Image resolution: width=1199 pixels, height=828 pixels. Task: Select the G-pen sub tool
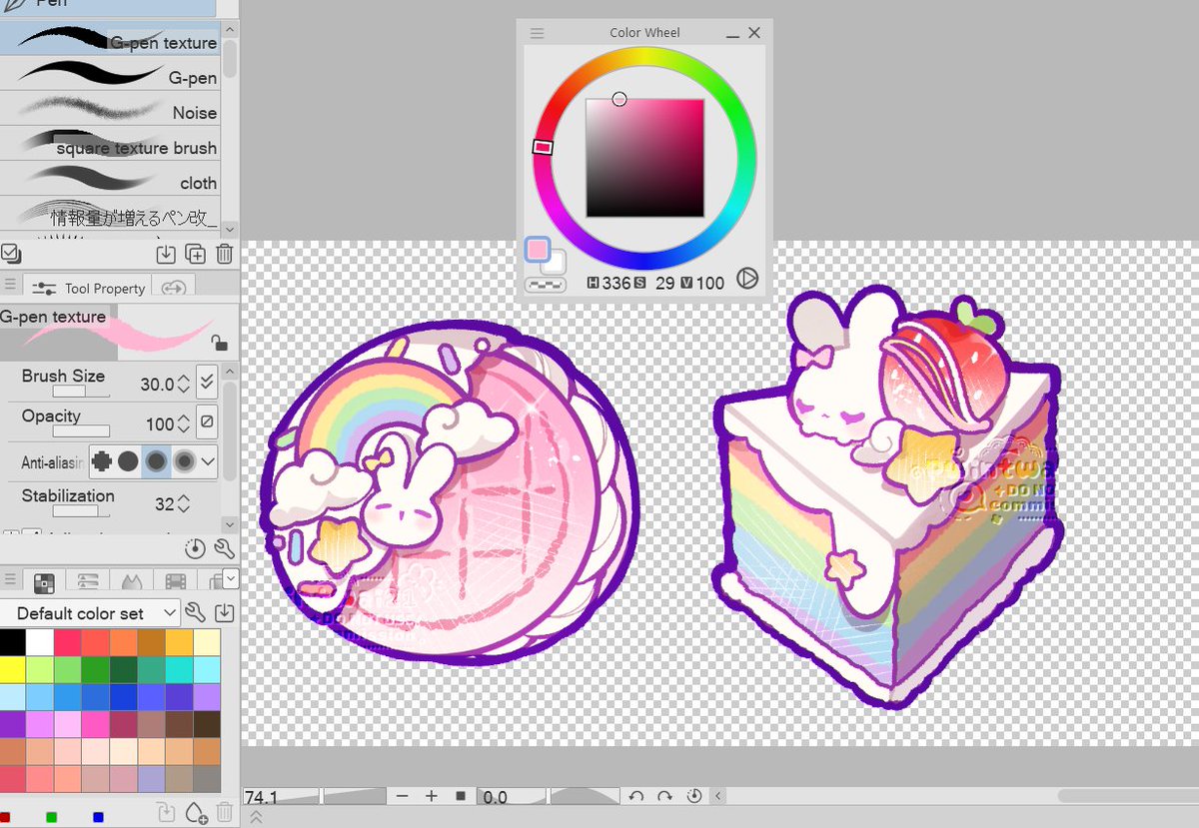[110, 75]
